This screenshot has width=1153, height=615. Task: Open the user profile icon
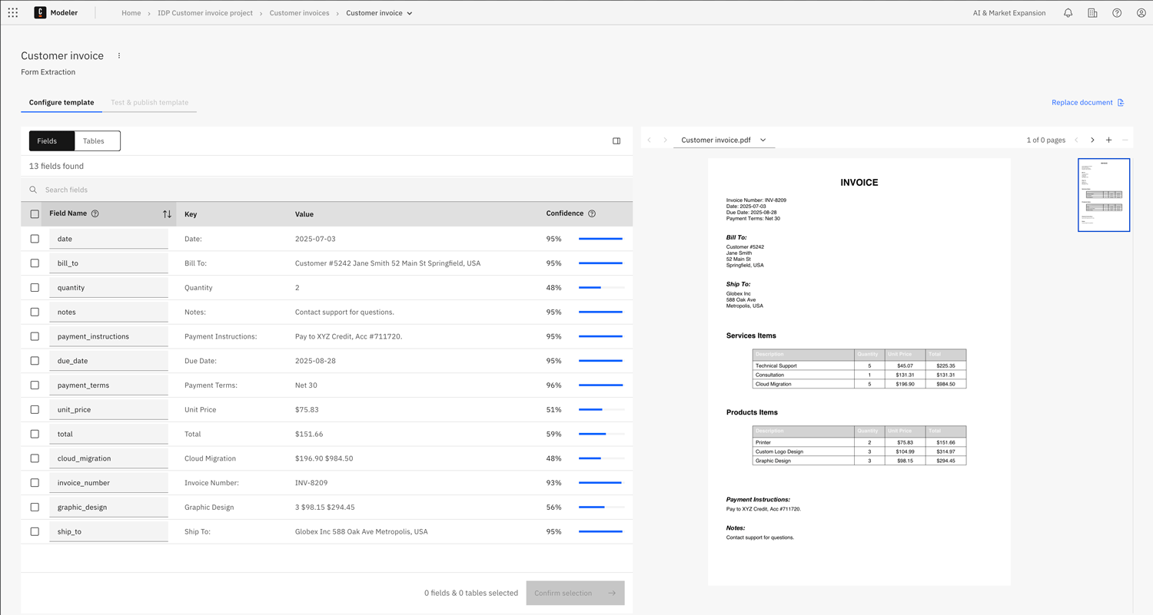click(1141, 13)
